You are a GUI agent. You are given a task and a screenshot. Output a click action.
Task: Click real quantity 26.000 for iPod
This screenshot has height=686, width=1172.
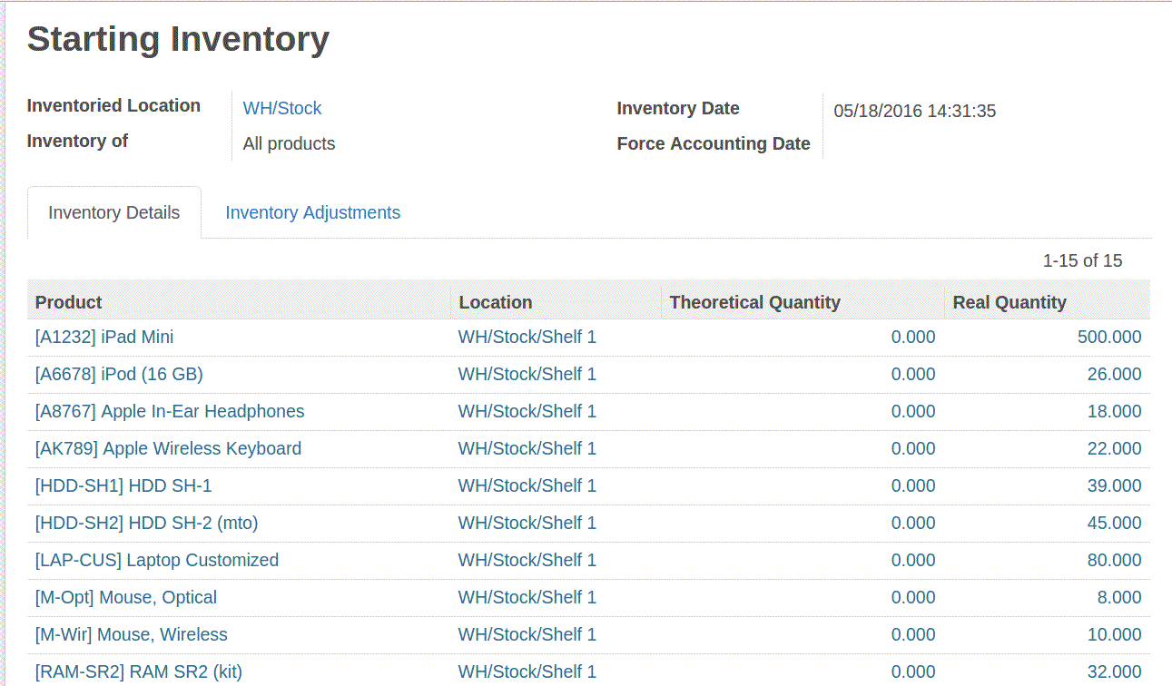click(x=1114, y=375)
